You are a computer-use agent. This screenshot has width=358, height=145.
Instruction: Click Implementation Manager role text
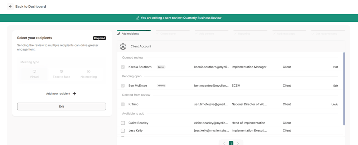[x=249, y=67]
